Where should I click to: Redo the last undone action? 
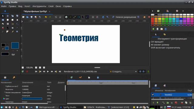tap(50, 17)
